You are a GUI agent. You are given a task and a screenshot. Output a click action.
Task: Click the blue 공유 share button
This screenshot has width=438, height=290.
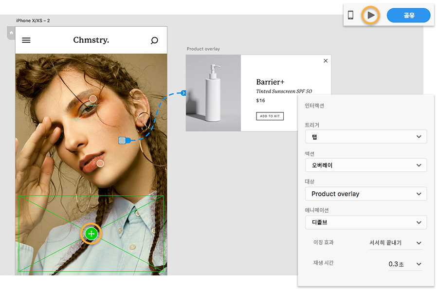coord(408,15)
